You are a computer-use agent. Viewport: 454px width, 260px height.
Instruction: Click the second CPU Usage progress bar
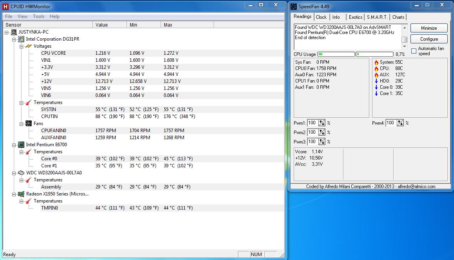pos(374,54)
